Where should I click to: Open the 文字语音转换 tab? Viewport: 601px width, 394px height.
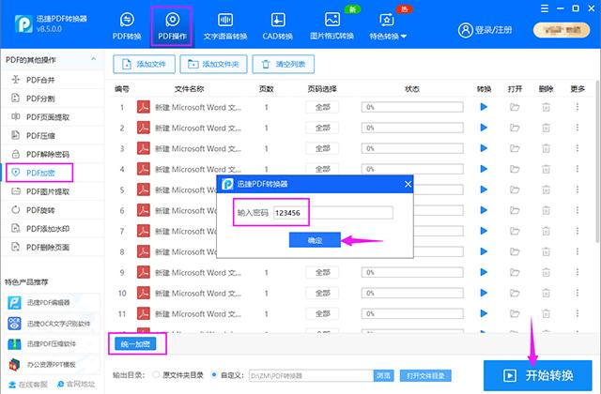(225, 26)
